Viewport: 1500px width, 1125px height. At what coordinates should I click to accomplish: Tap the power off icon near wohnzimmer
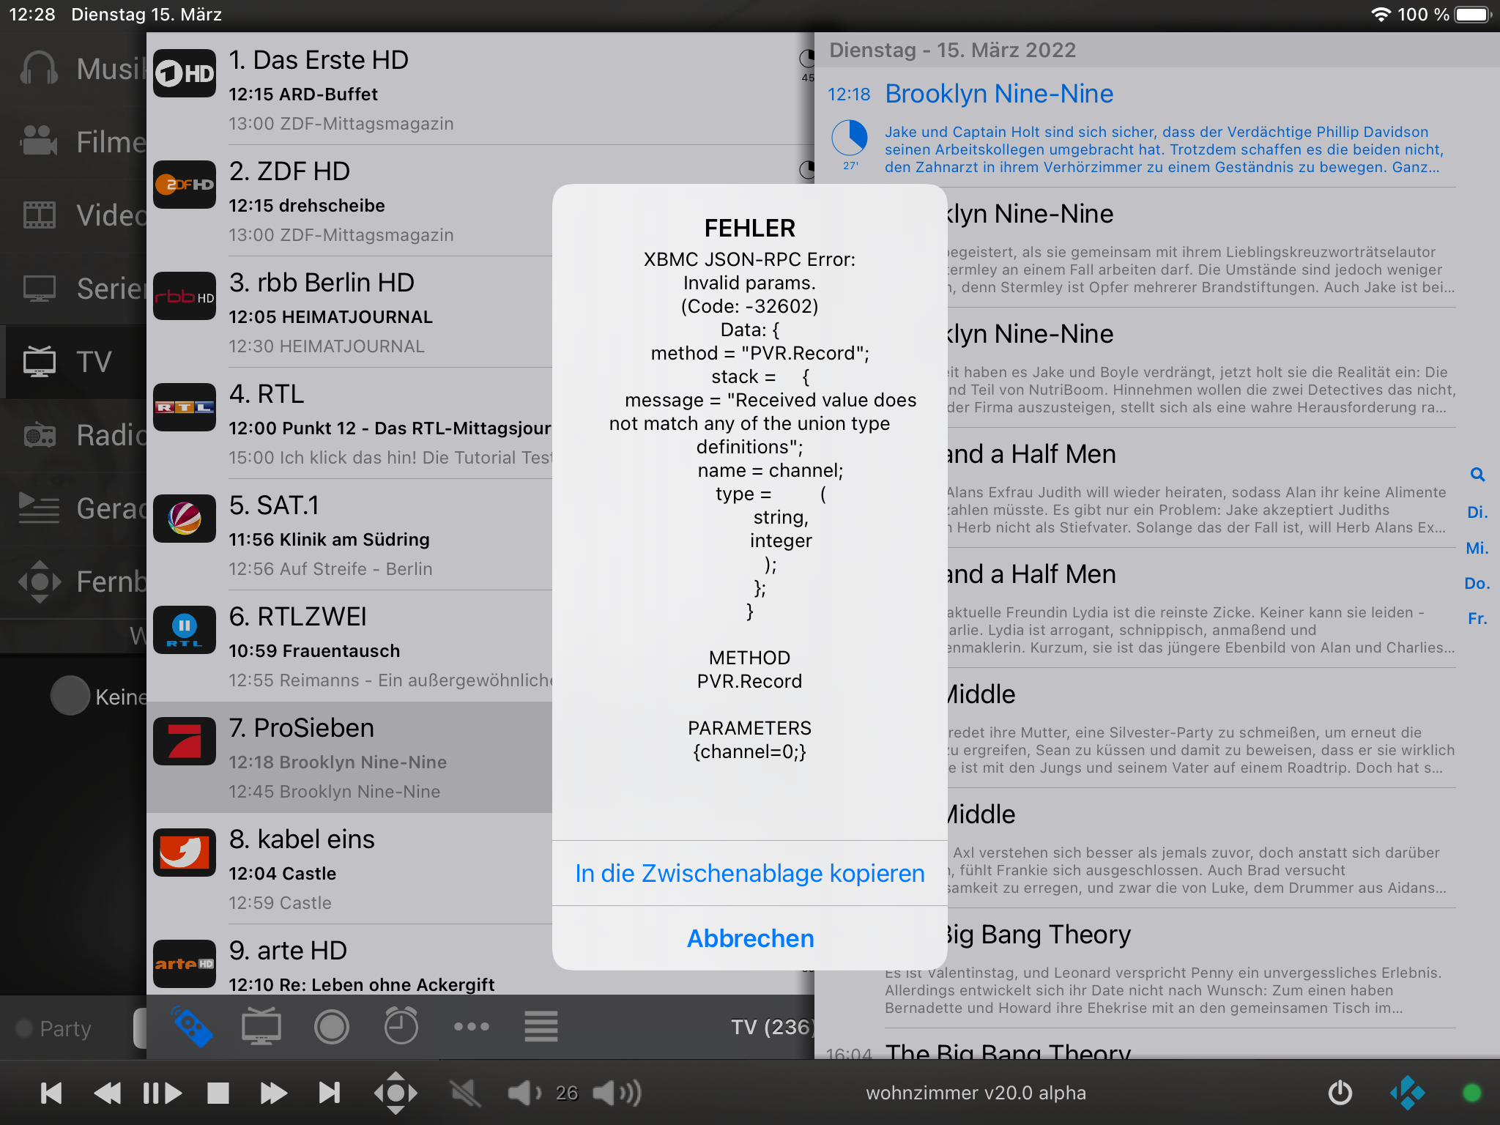(x=1340, y=1093)
